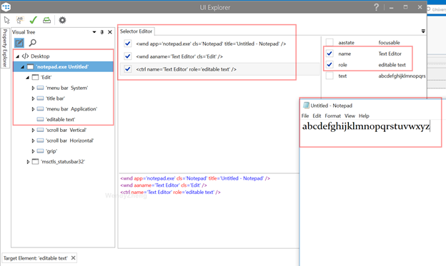Expand the 'menu bar Application' node

click(x=33, y=109)
